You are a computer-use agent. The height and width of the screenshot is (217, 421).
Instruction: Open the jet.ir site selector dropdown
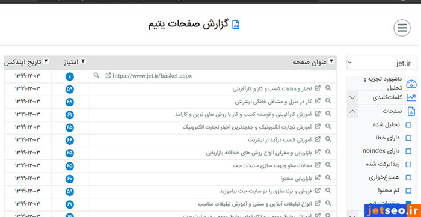point(382,63)
